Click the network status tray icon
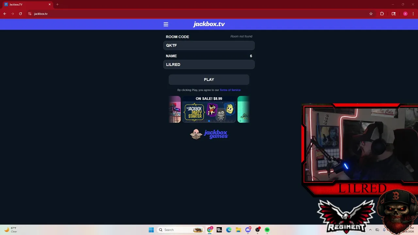This screenshot has height=235, width=418. click(377, 230)
